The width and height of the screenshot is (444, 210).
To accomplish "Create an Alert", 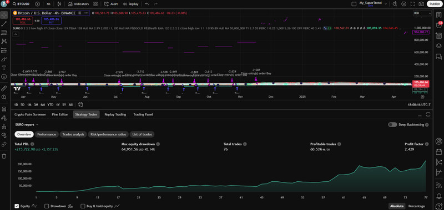I will (x=111, y=4).
